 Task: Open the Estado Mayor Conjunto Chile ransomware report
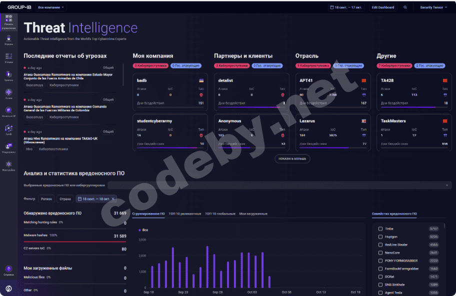click(x=68, y=76)
